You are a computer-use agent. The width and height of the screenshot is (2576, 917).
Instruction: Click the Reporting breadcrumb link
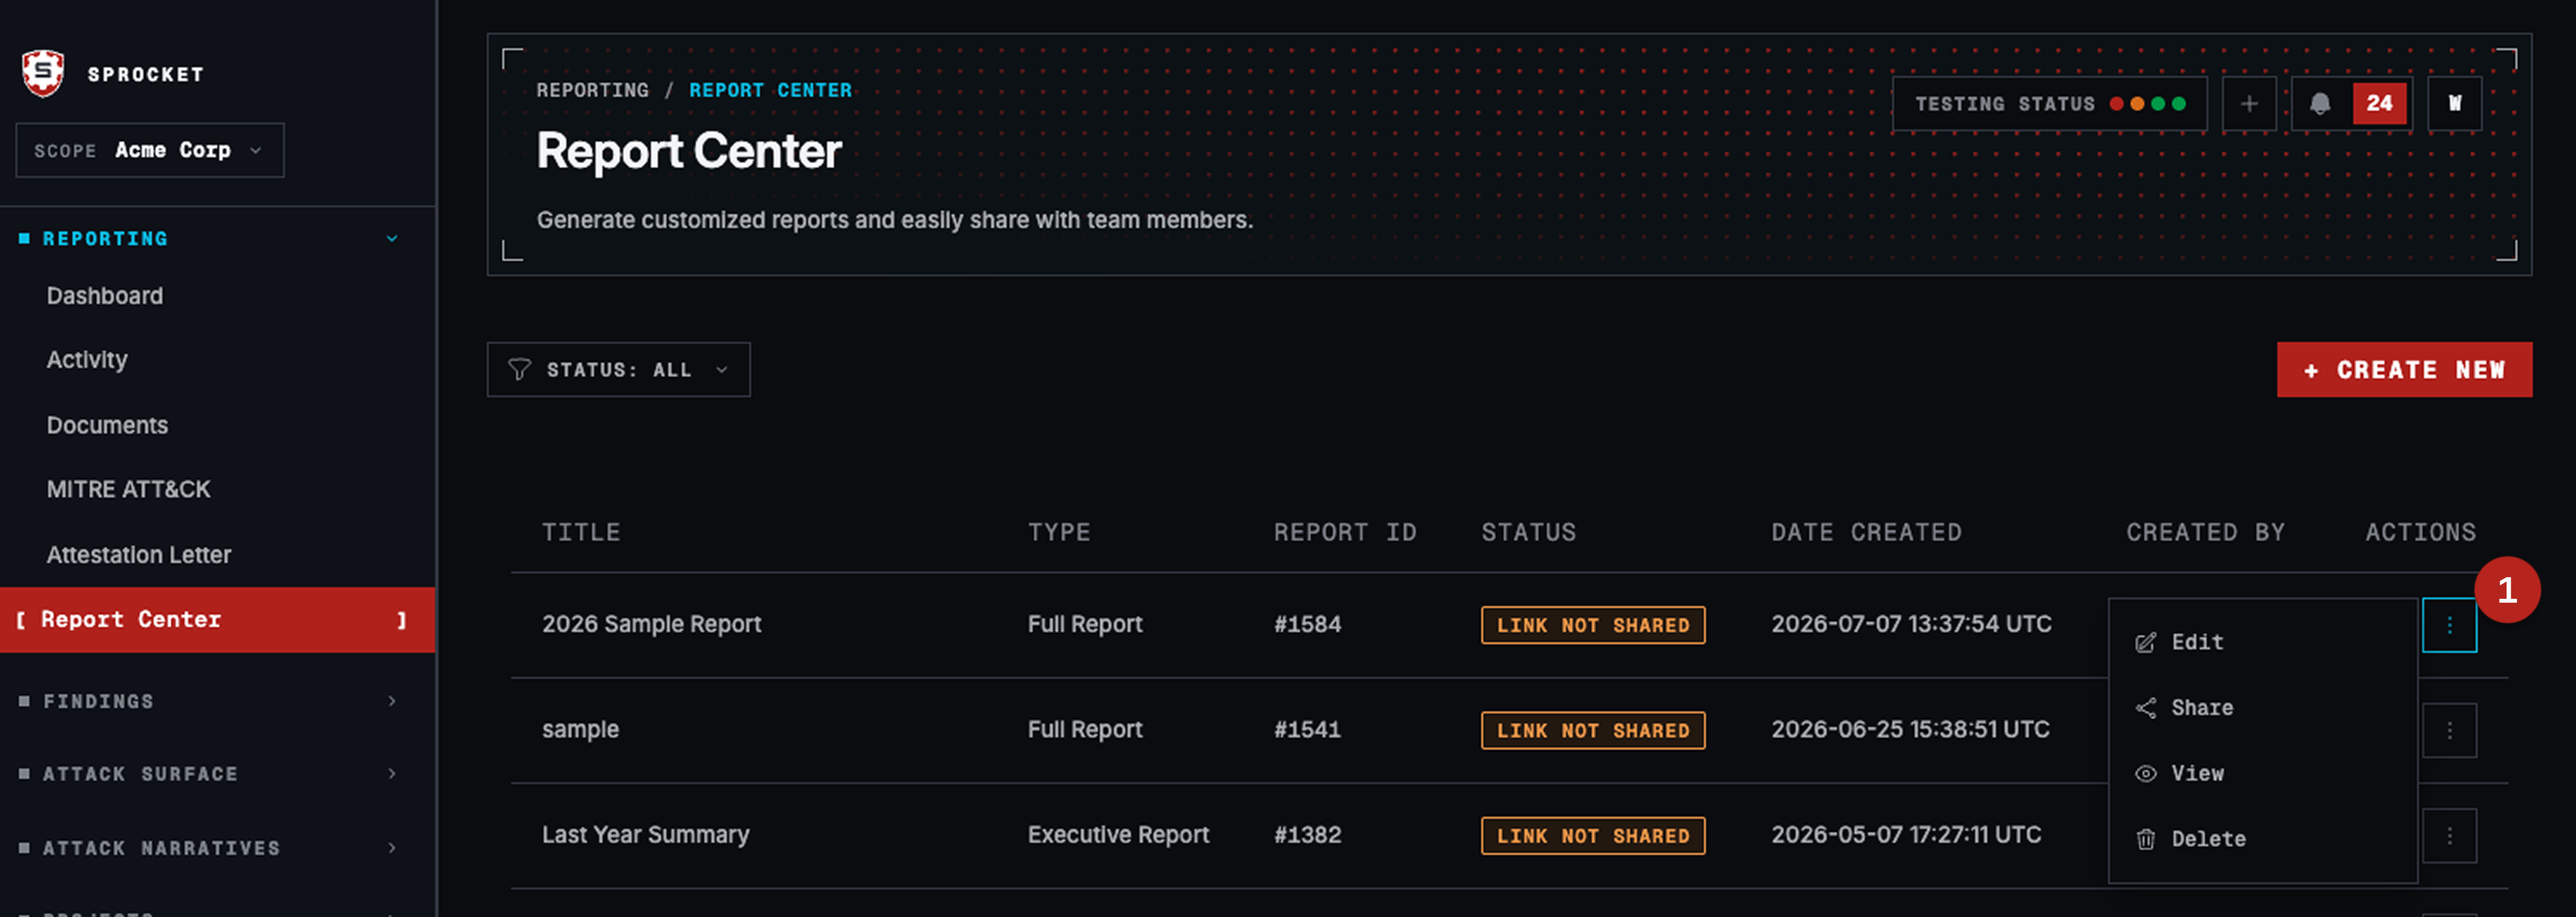coord(592,90)
